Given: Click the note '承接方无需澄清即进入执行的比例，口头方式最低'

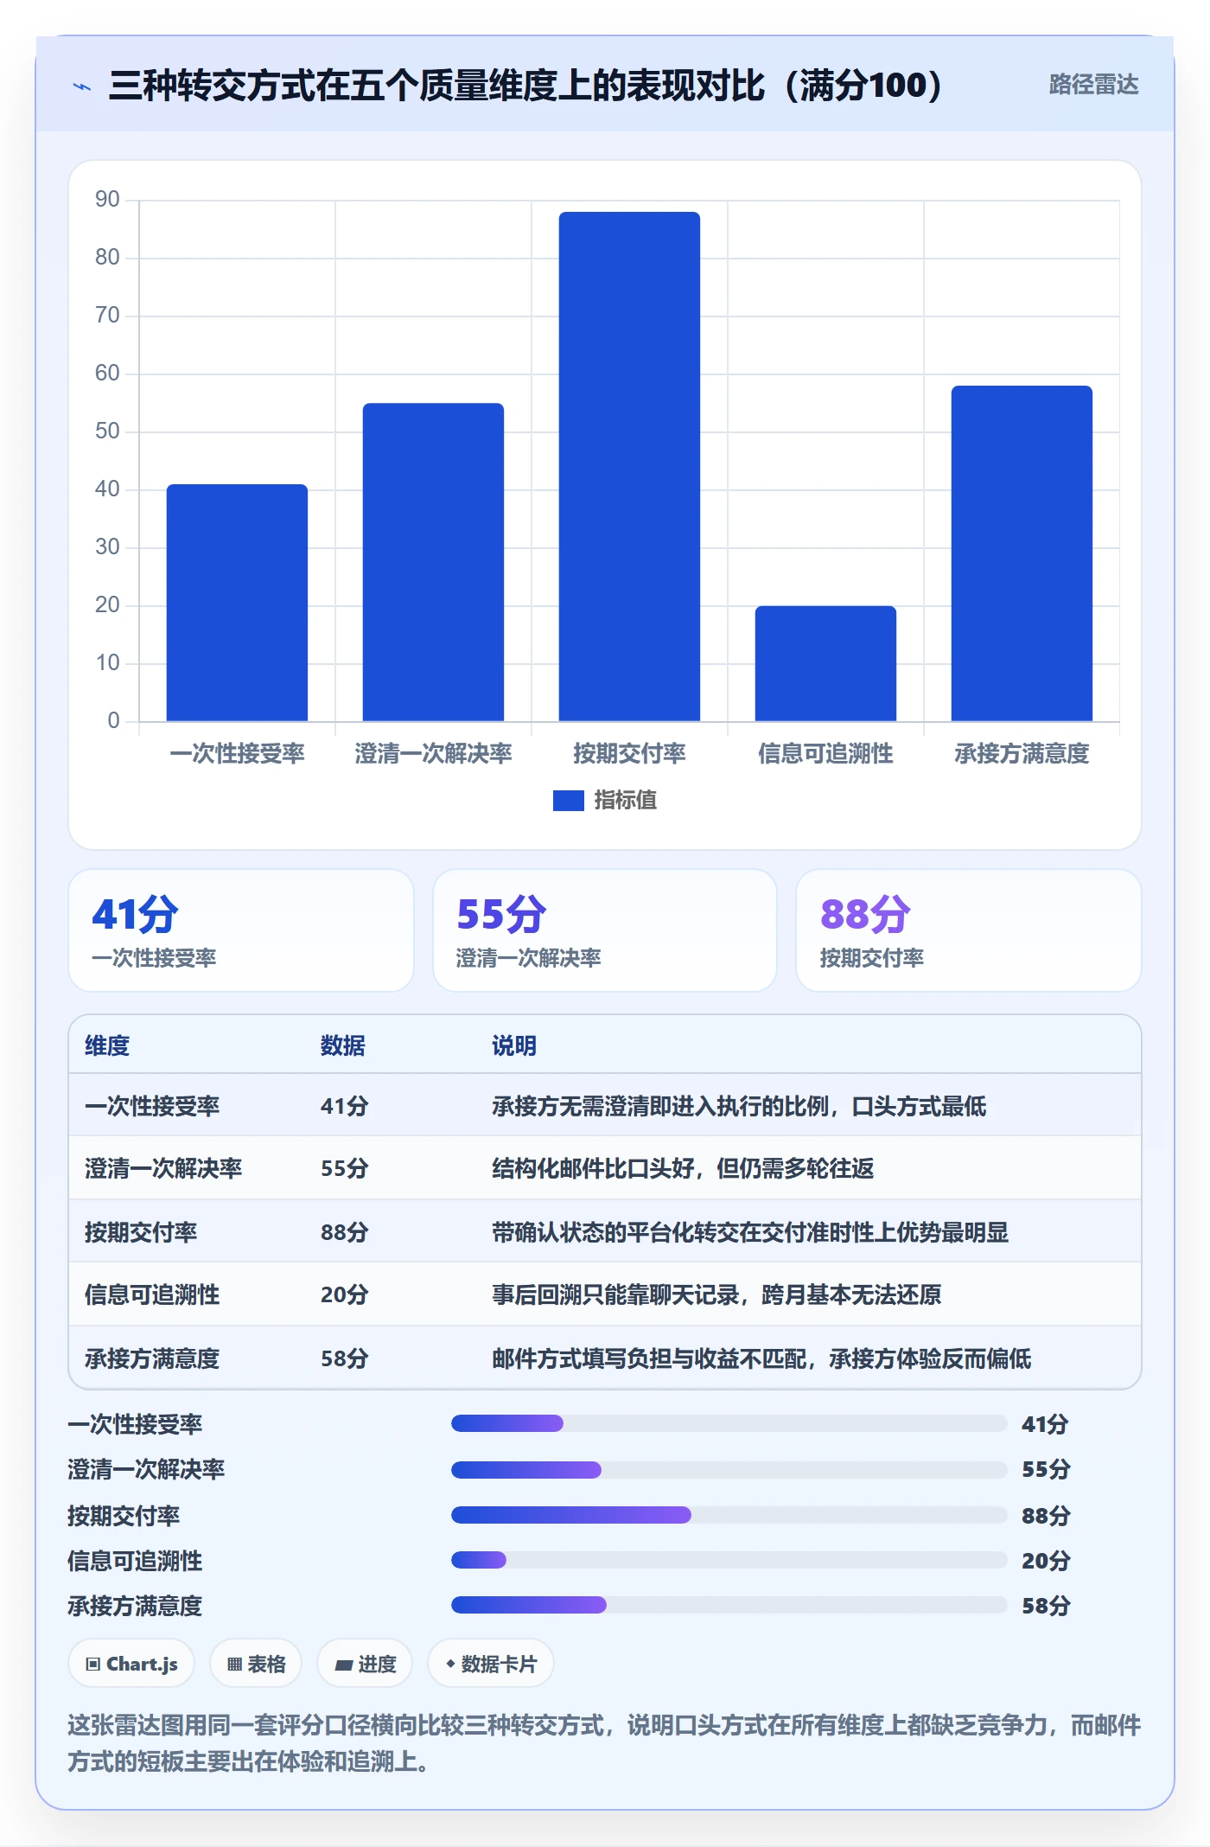Looking at the screenshot, I should tap(739, 1106).
